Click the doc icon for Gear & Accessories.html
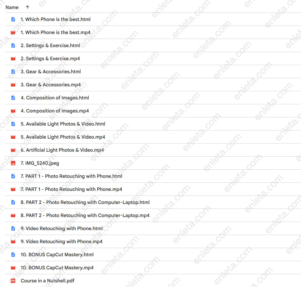Viewport: 301px width, 287px height. [x=13, y=72]
